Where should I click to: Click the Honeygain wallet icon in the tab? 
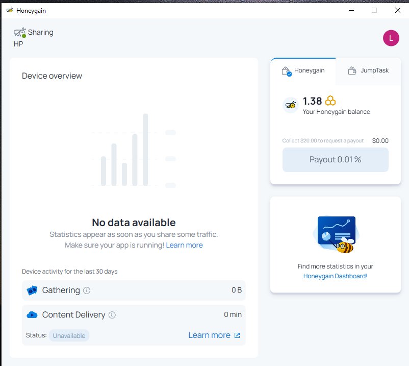click(287, 71)
